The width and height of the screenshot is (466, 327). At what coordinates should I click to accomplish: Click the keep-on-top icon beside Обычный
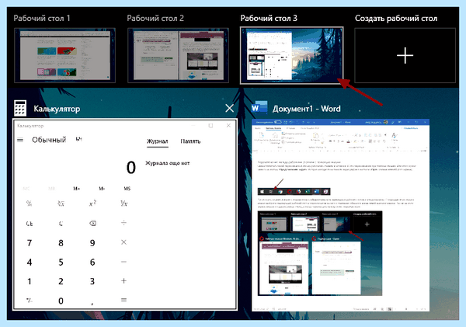click(x=78, y=139)
